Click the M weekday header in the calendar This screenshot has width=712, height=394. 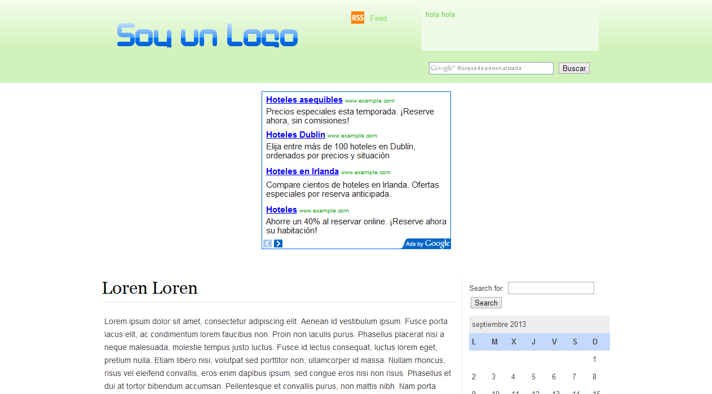tap(494, 342)
